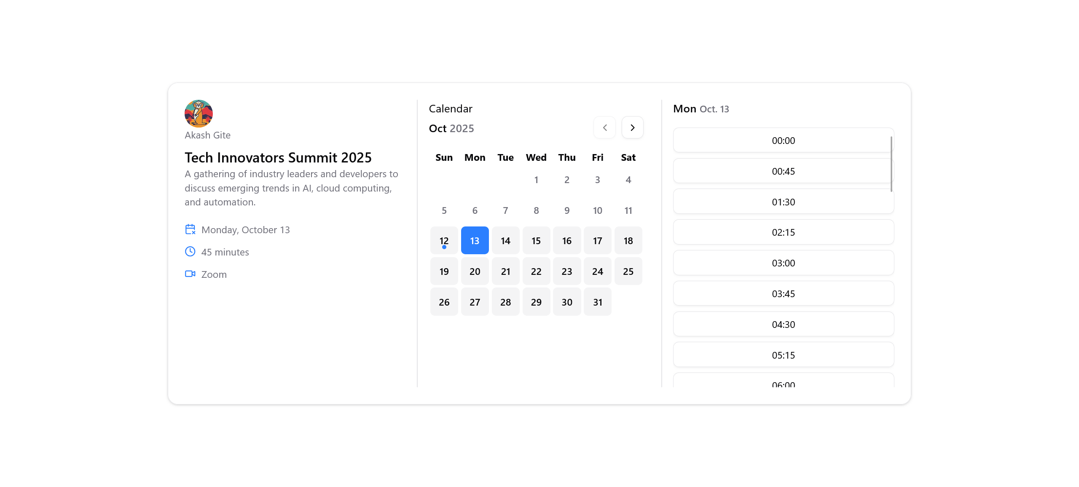Pick the 04:30 time slot
Image resolution: width=1079 pixels, height=487 pixels.
pos(783,324)
